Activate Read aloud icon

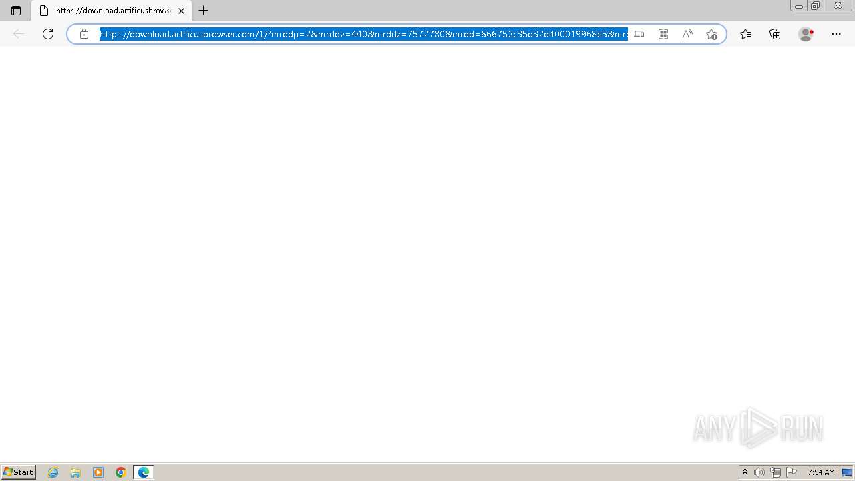(687, 34)
